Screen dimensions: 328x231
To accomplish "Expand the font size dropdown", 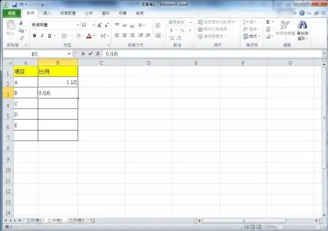I will (93, 25).
